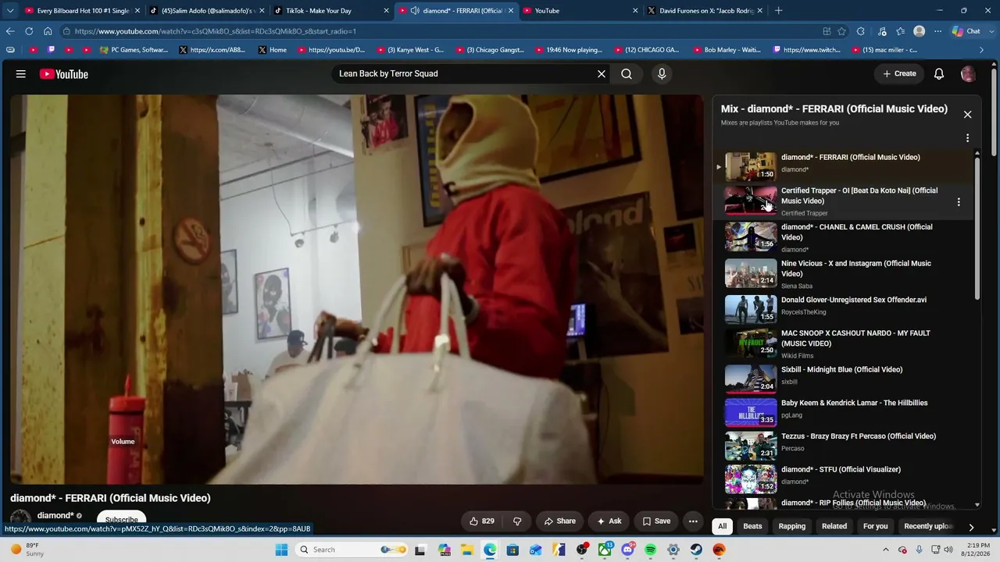Screen dimensions: 1000x562
Task: Open diamond* channel avatar
Action: [20, 518]
